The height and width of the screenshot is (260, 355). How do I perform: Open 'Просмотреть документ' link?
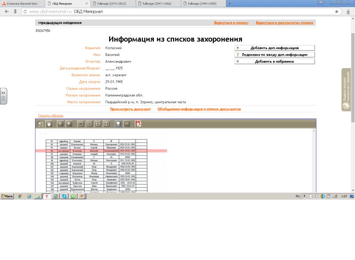pyautogui.click(x=130, y=109)
